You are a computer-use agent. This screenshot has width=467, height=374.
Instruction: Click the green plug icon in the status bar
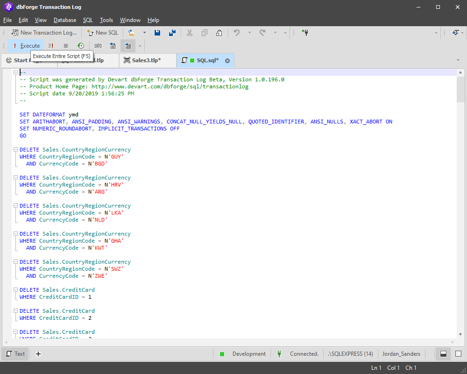pos(279,354)
